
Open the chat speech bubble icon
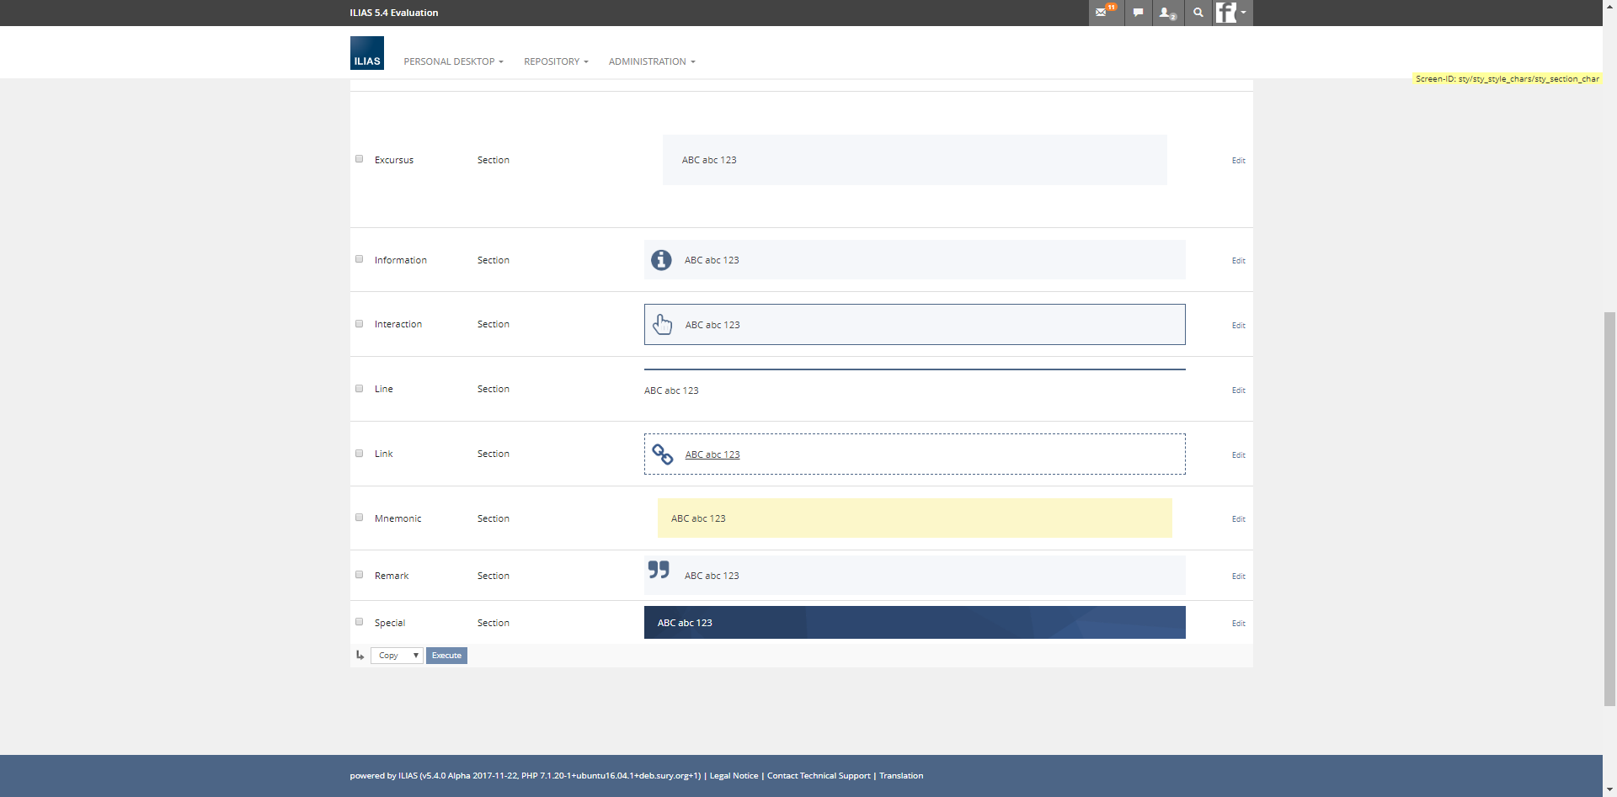tap(1138, 13)
